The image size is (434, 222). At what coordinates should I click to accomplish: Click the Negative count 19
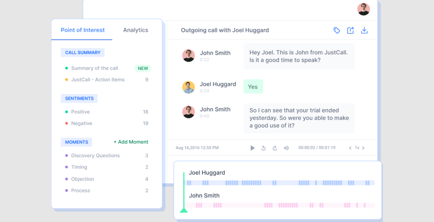(145, 123)
